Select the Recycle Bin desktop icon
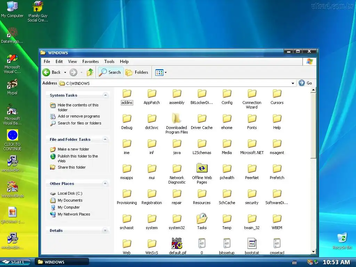This screenshot has height=267, width=356. [x=342, y=241]
